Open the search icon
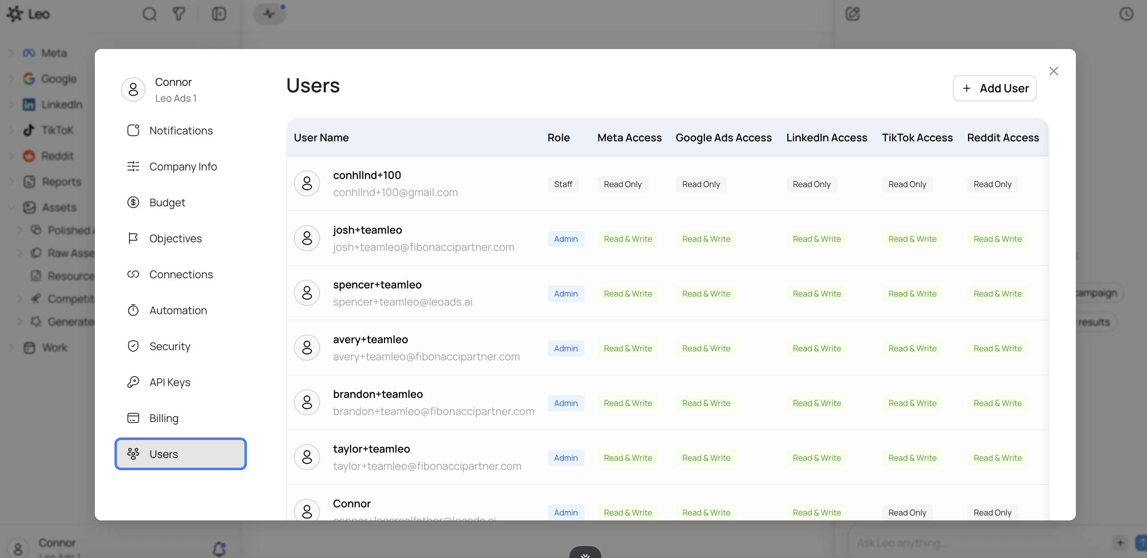 (x=150, y=14)
